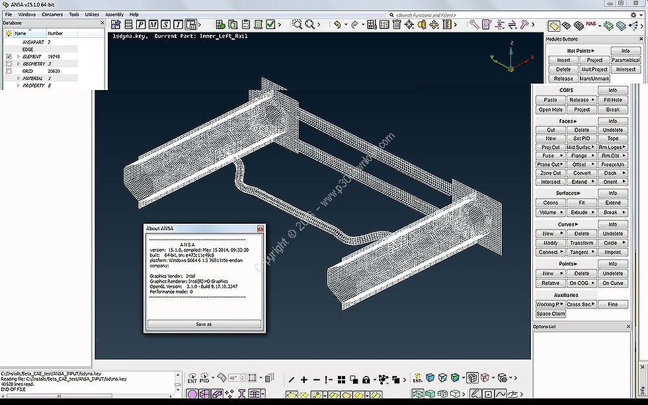Close the About ANSA dialog

(x=261, y=228)
